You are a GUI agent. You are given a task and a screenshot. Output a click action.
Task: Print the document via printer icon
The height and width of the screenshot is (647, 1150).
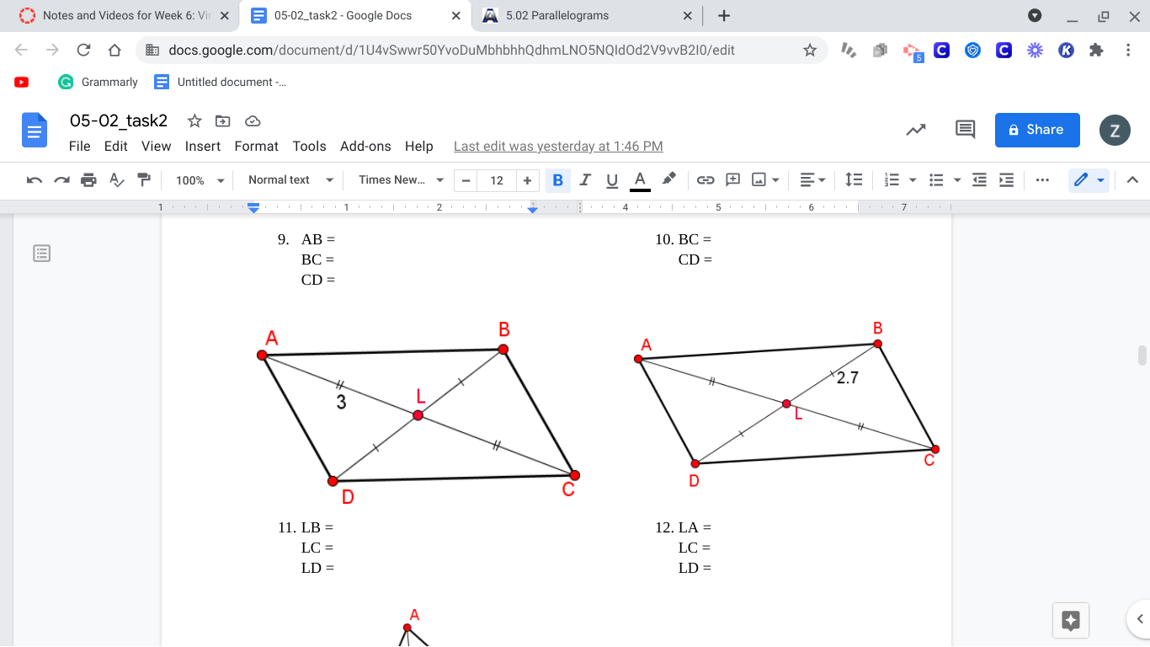88,179
